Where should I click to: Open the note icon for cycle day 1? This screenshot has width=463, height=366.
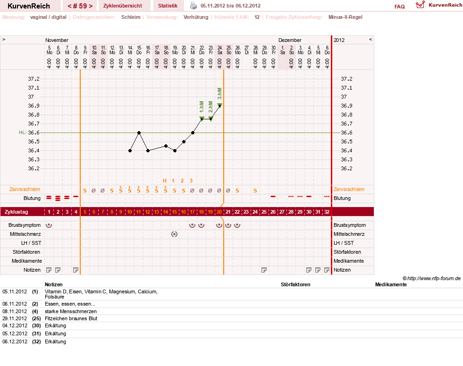(x=49, y=270)
